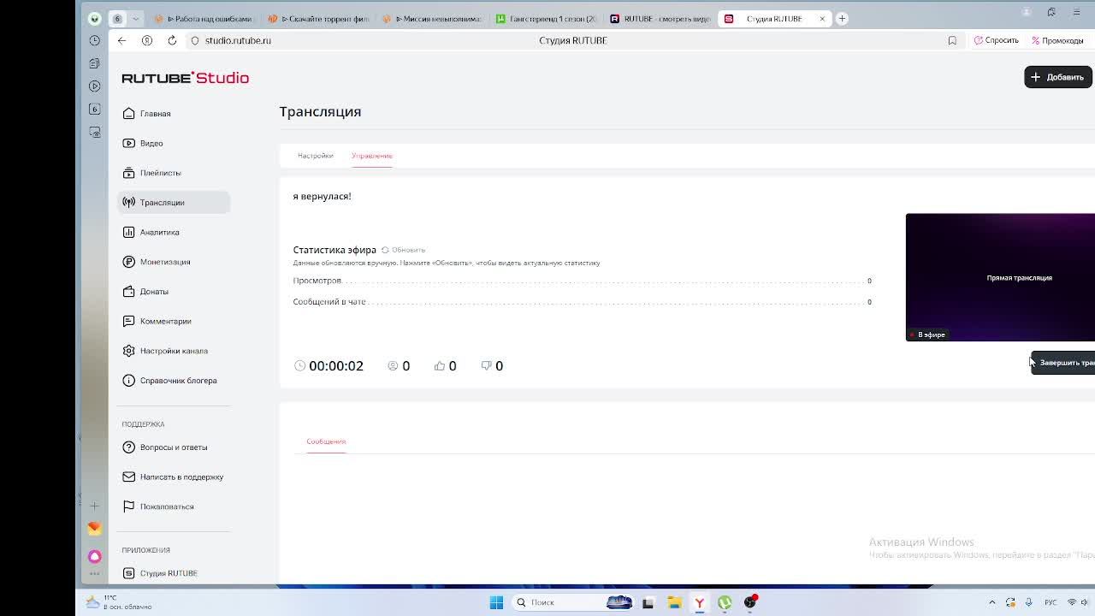Image resolution: width=1095 pixels, height=616 pixels.
Task: Bookmark this page
Action: 952,40
